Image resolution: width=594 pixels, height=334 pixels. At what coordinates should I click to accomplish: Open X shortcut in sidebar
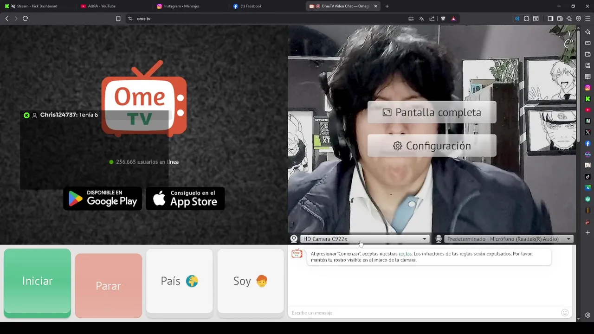[588, 132]
